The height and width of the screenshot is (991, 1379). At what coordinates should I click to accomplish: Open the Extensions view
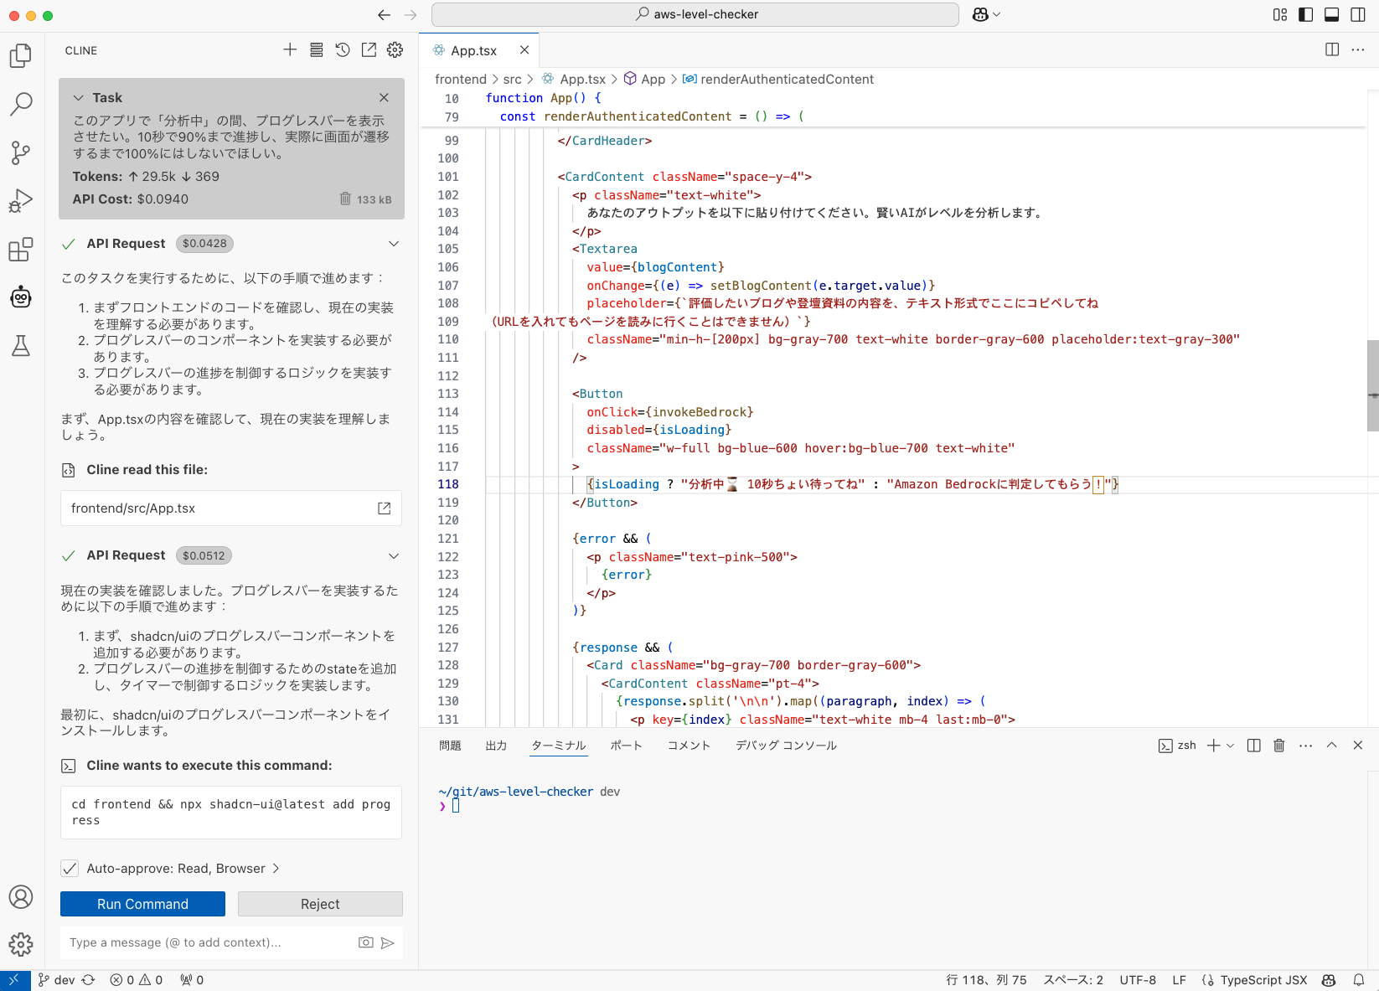pos(20,250)
